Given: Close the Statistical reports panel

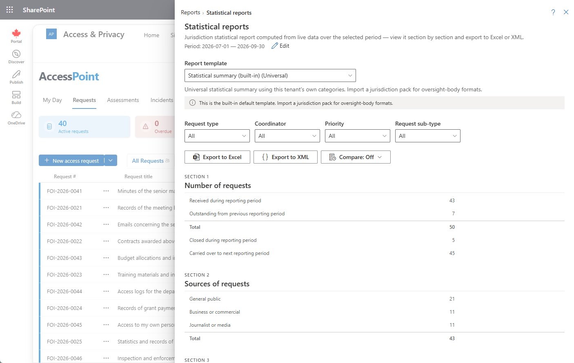Looking at the screenshot, I should point(566,12).
